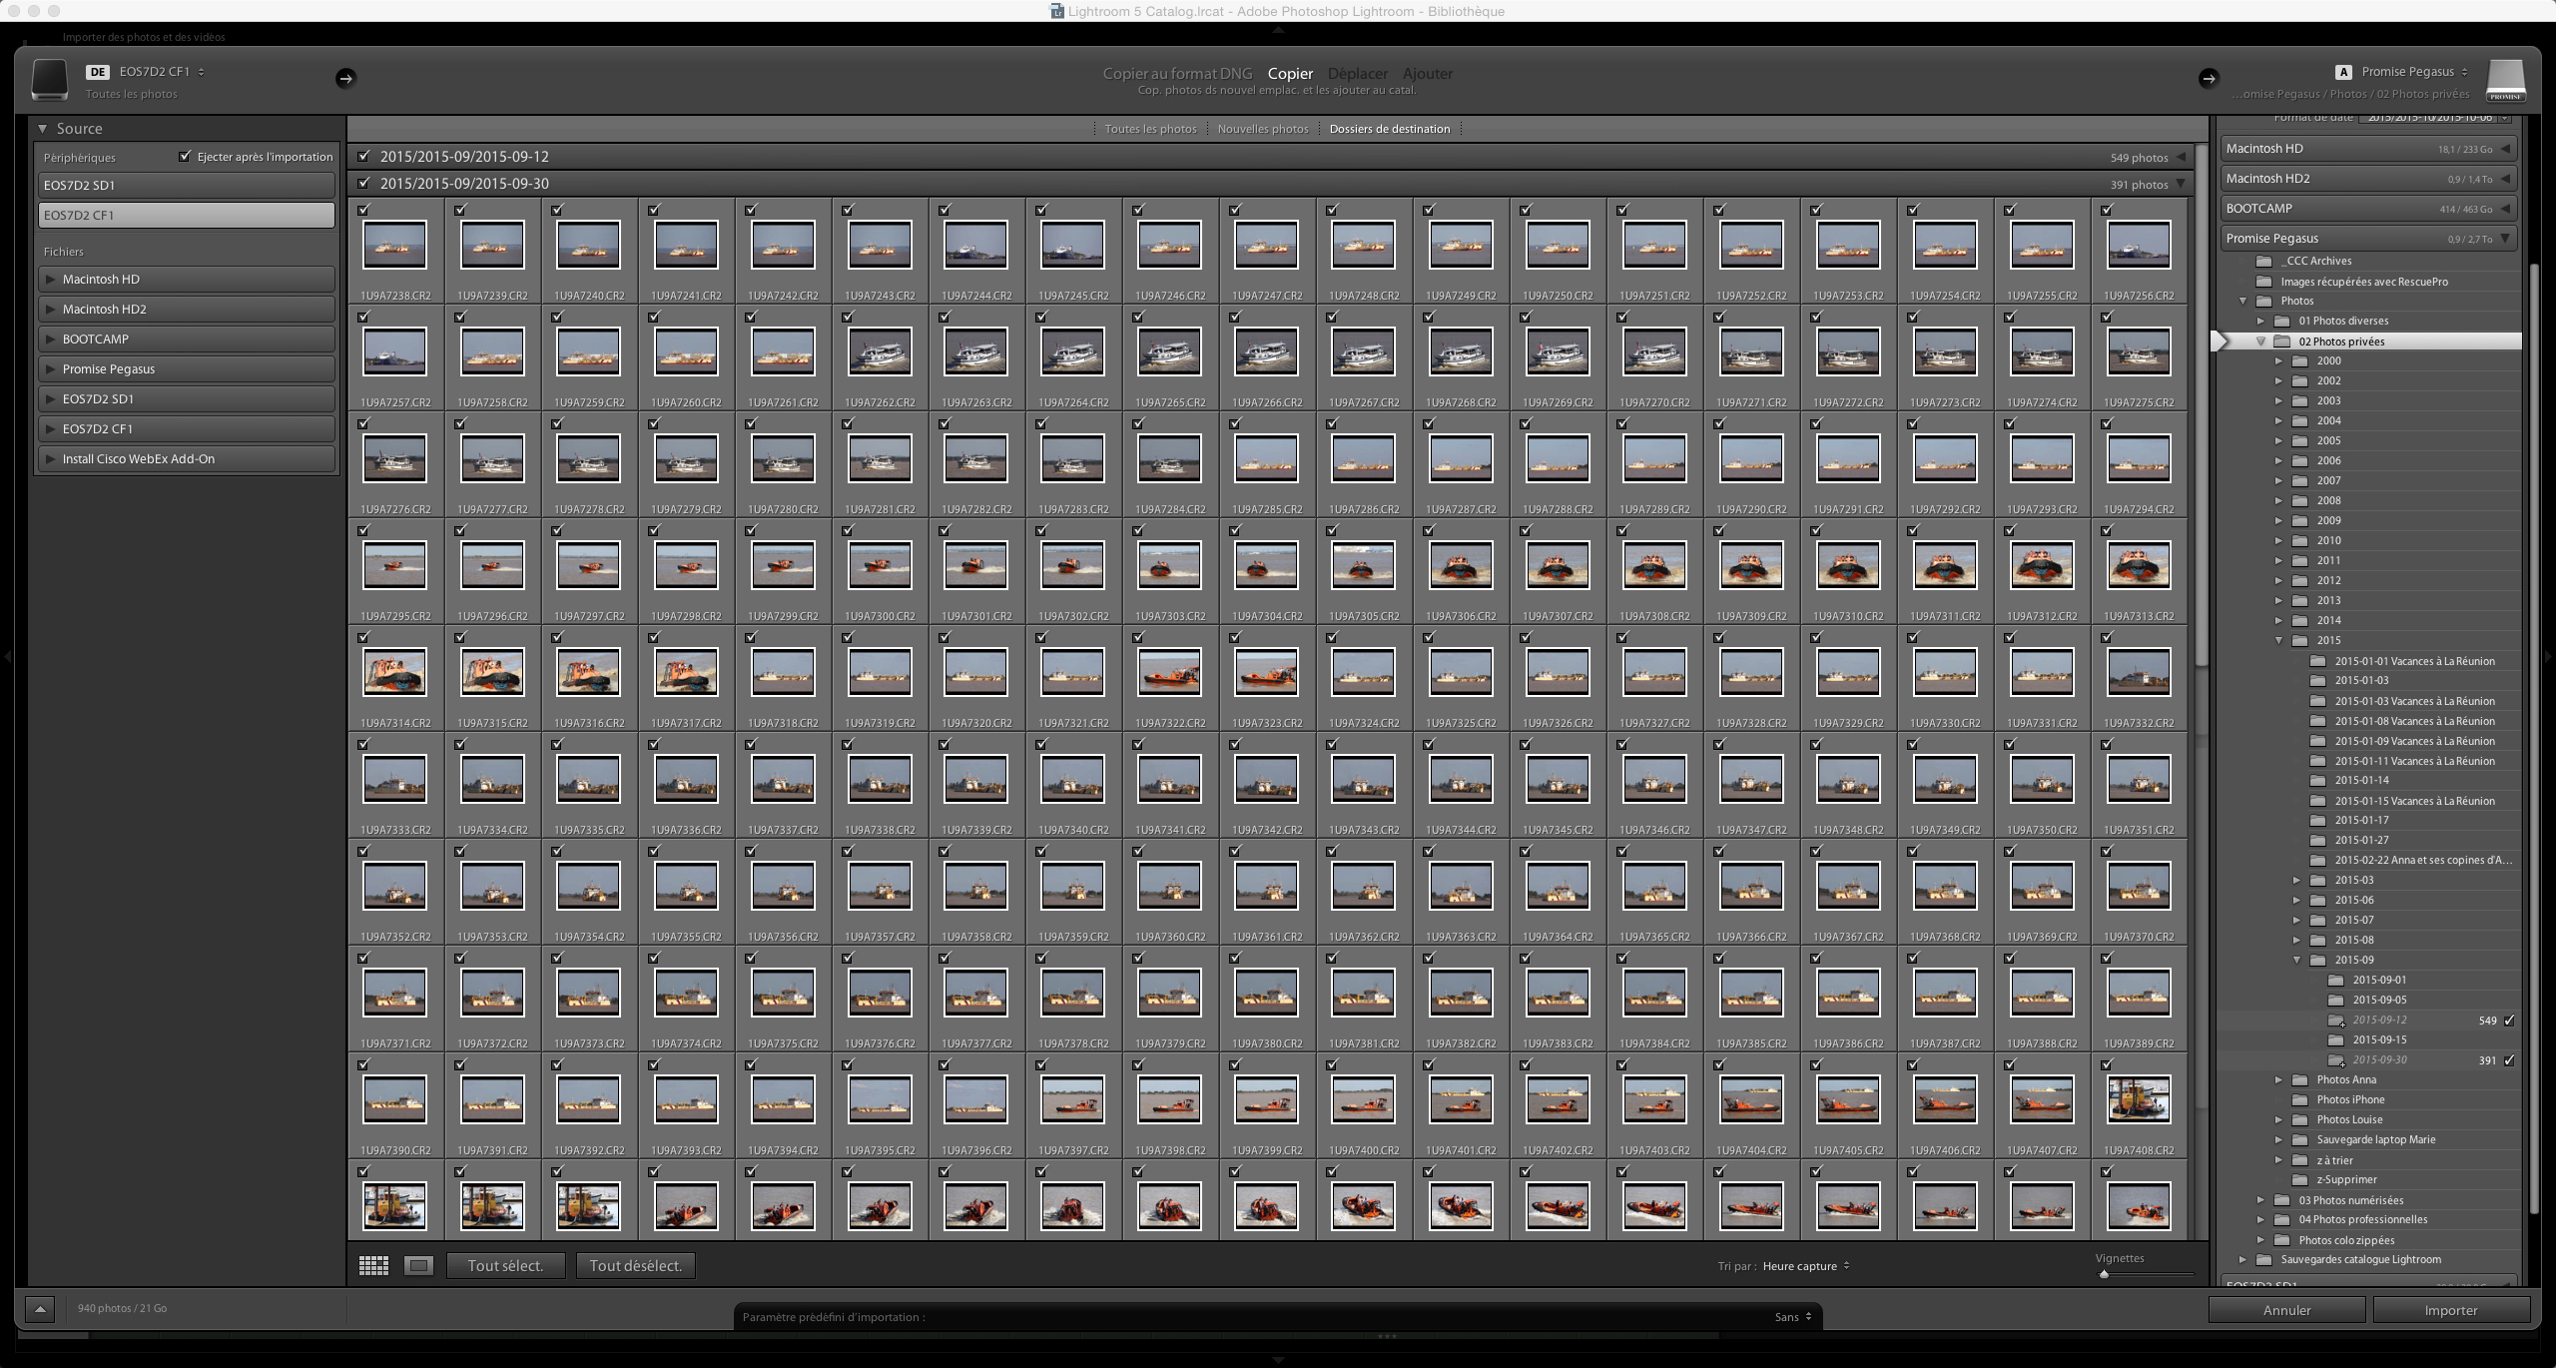Uncheck photo 1U9A7408.CR2
This screenshot has height=1368, width=2556.
2107,1064
